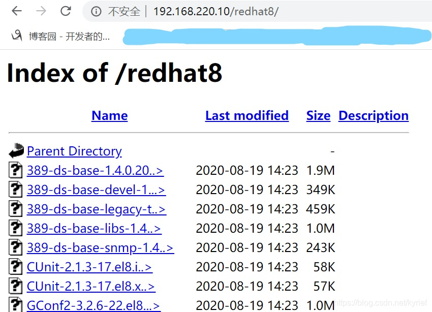Click the date in the CUnit-2.1.3-17.el8.i row
This screenshot has width=432, height=312.
point(247,267)
